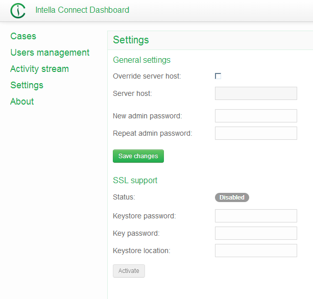Click the SSL support section heading
The height and width of the screenshot is (299, 313).
click(135, 181)
